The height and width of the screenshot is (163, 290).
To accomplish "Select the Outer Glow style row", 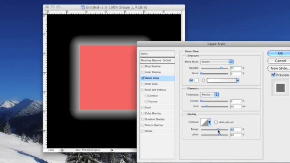I will 157,78.
